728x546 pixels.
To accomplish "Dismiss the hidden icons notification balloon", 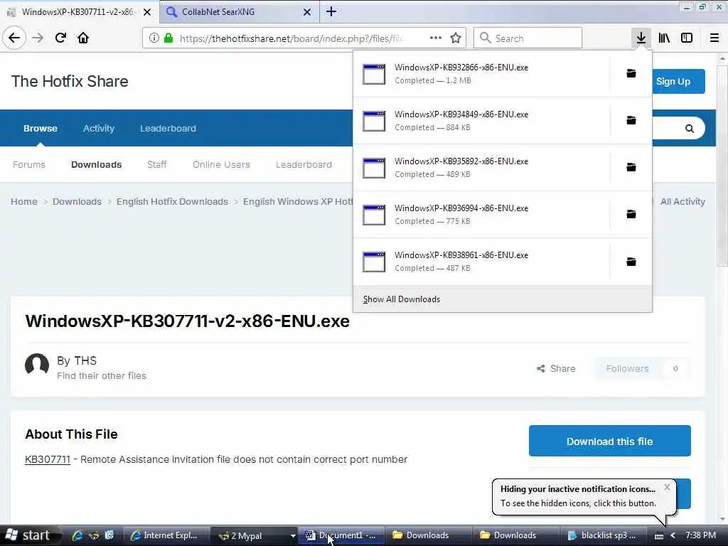I will tap(667, 487).
